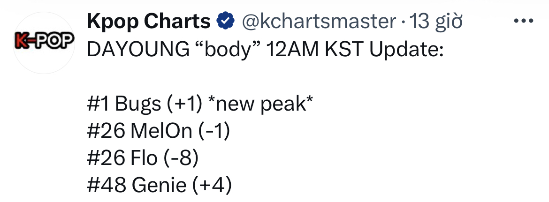Screen dimensions: 549x202
Task: Click the blue verified badge
Action: [226, 21]
